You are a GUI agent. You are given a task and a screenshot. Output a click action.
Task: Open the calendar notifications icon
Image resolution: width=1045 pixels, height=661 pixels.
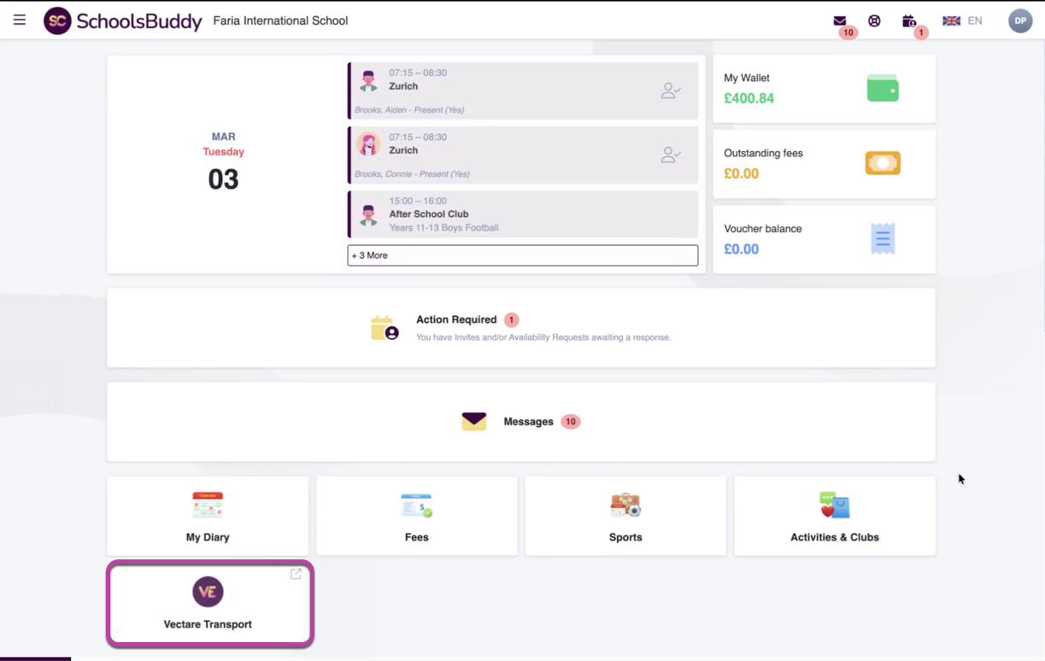click(x=908, y=20)
